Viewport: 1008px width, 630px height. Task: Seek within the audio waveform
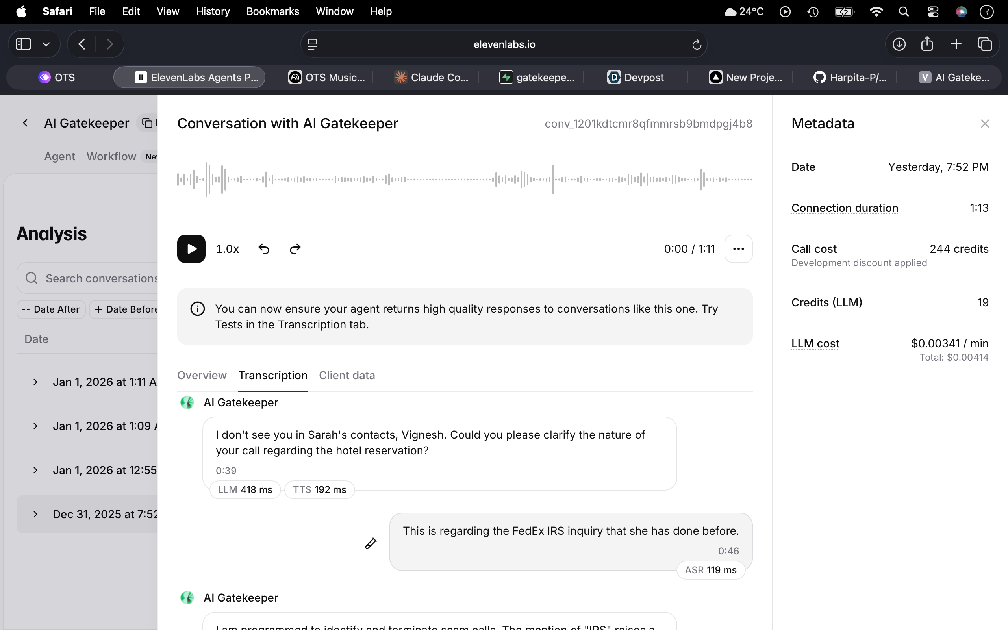coord(465,180)
